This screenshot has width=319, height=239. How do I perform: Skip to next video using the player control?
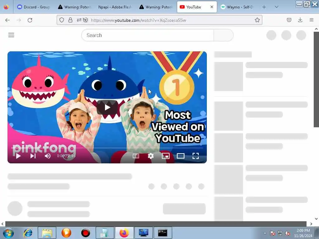[x=33, y=156]
